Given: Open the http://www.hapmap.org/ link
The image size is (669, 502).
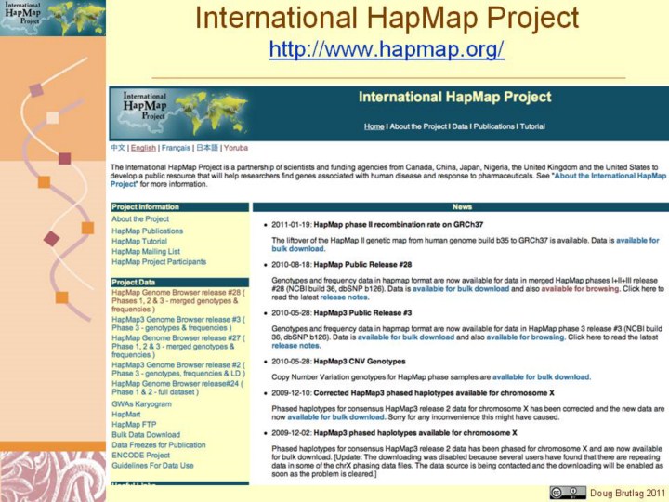Looking at the screenshot, I should tap(386, 49).
